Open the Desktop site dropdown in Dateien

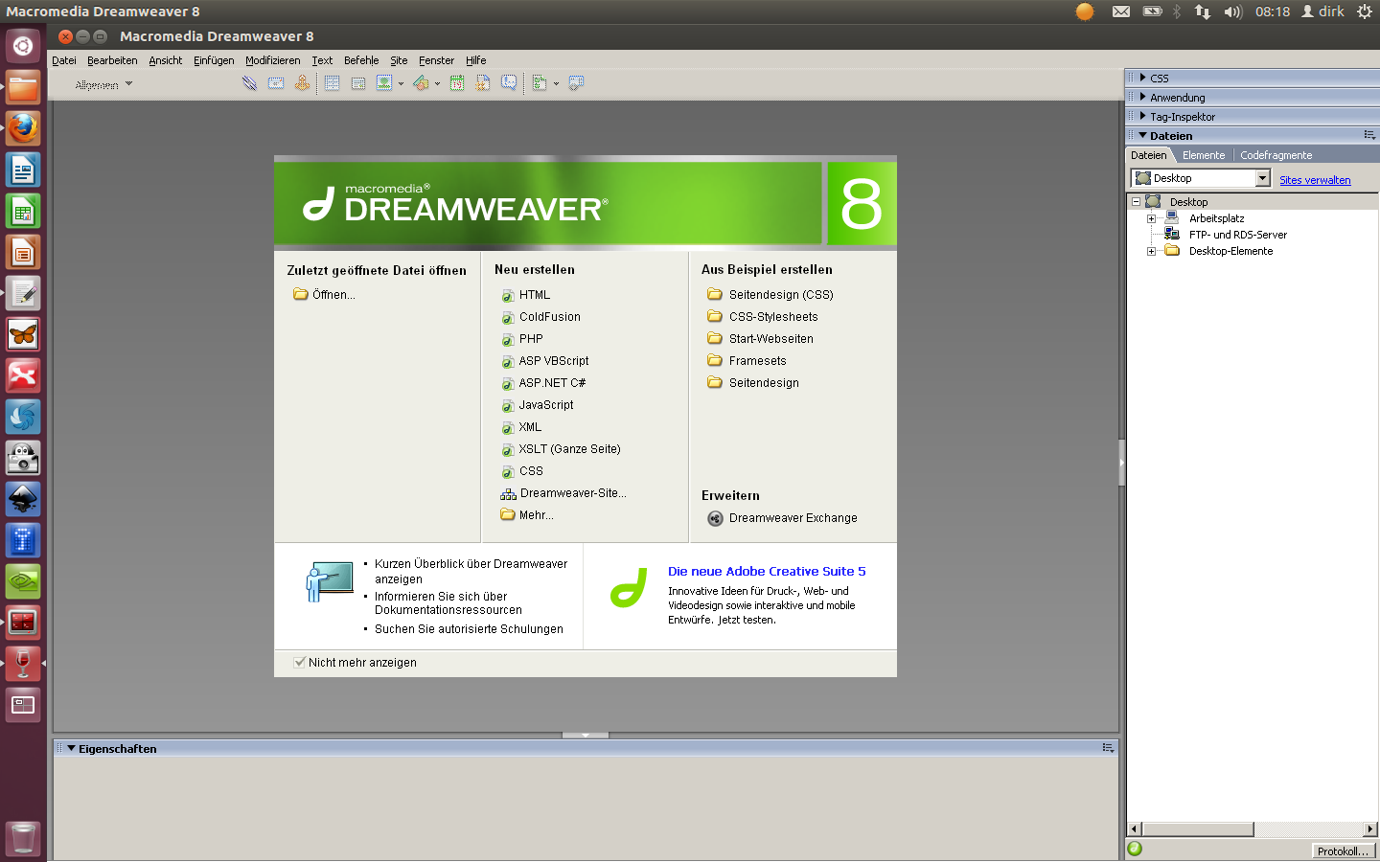click(1262, 178)
